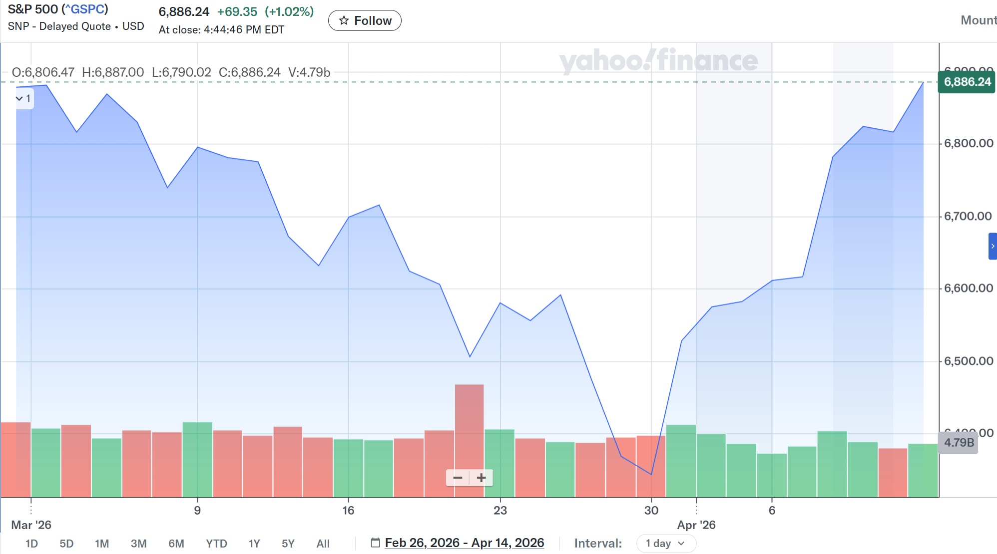Zoom in with the plus icon
Screen dimensions: 997x554
481,478
